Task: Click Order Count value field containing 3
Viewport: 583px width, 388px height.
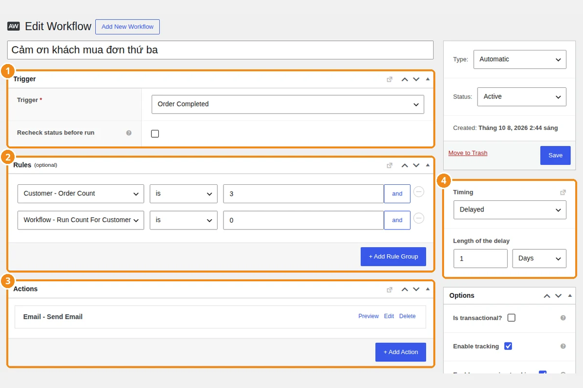Action: [304, 194]
